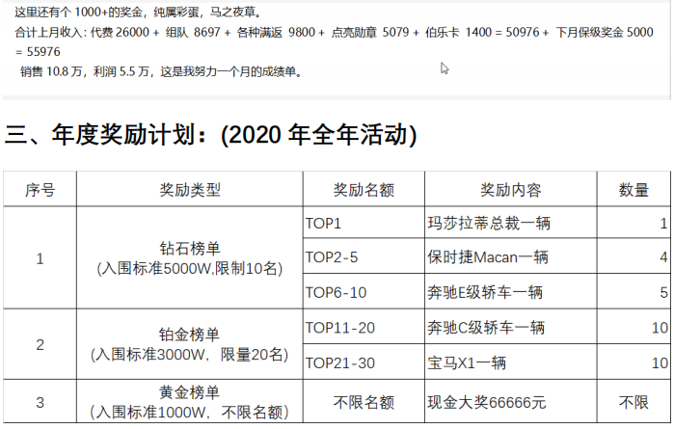Select the 奖励内容 column header

coord(511,190)
